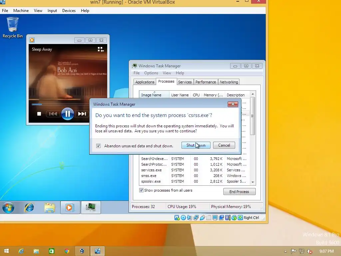The width and height of the screenshot is (341, 256).
Task: Open File Explorer on the host taskbar
Action: [36, 251]
